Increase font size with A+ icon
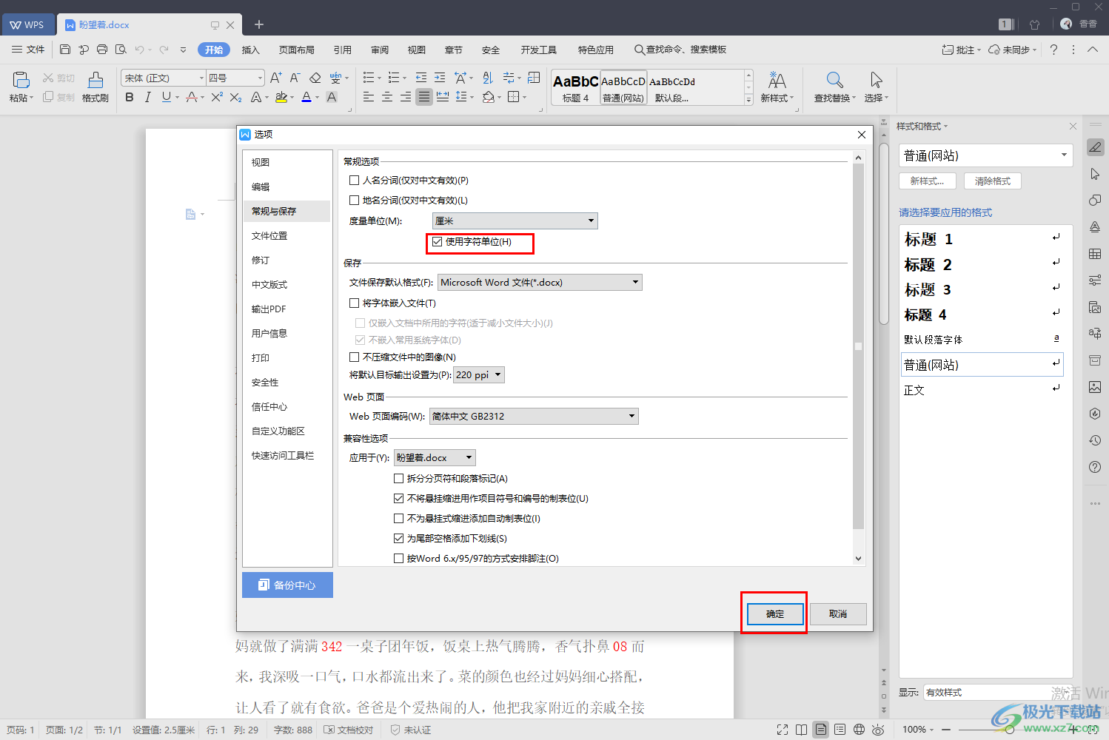Viewport: 1109px width, 740px height. coord(276,78)
